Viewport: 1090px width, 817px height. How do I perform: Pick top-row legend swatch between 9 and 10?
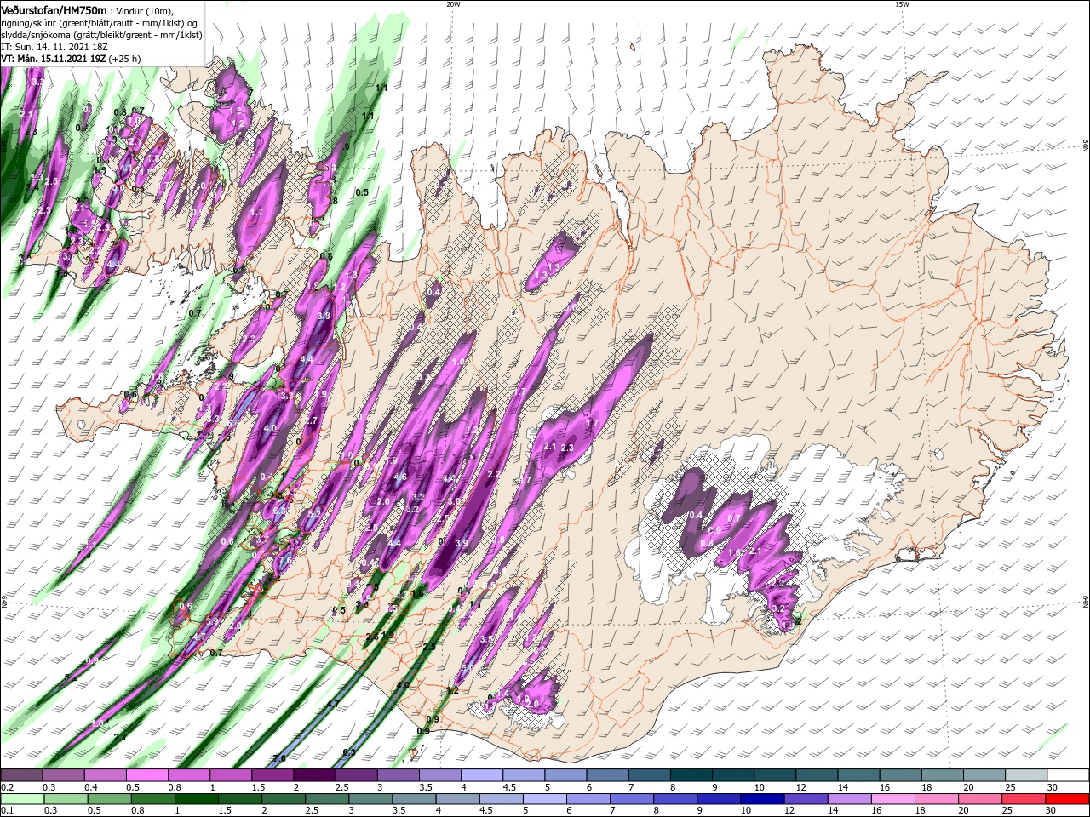[x=733, y=775]
